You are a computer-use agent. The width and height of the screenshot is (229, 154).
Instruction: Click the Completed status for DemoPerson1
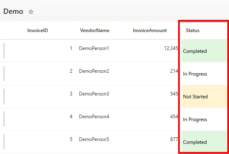pos(204,51)
